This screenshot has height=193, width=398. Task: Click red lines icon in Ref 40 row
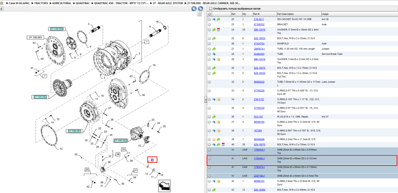pos(223,144)
